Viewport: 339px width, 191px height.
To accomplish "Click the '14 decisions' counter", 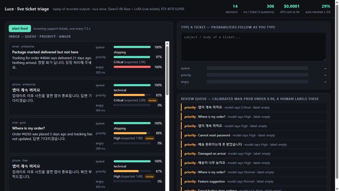I will click(x=232, y=9).
